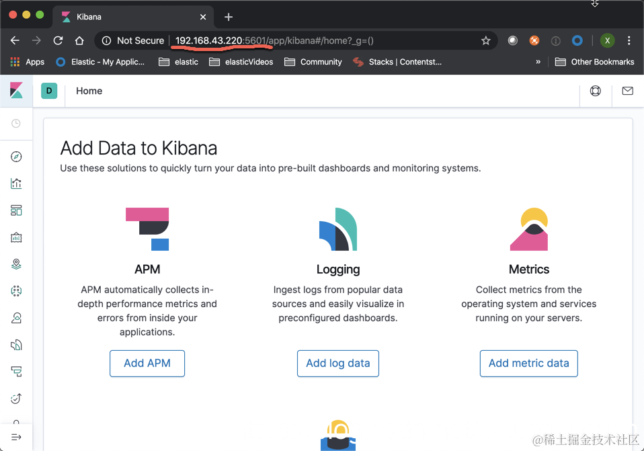Viewport: 644px width, 451px height.
Task: Click the orange extension icon in toolbar
Action: [x=534, y=40]
